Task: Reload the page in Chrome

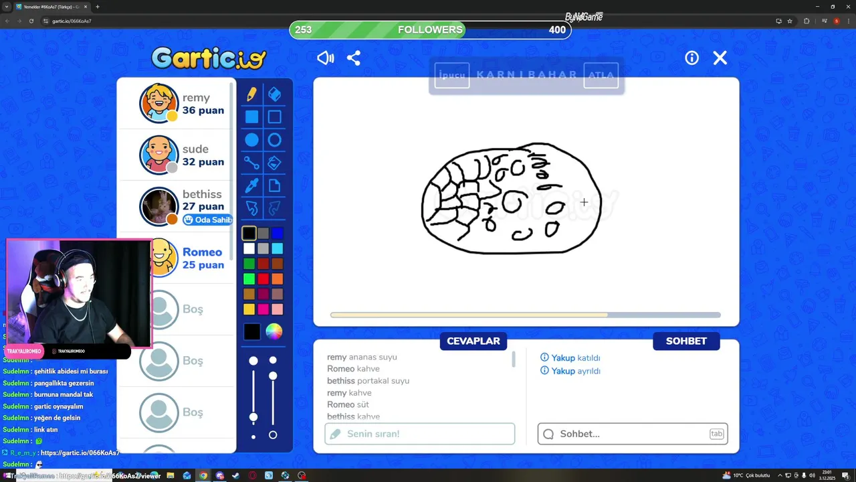Action: pos(31,21)
